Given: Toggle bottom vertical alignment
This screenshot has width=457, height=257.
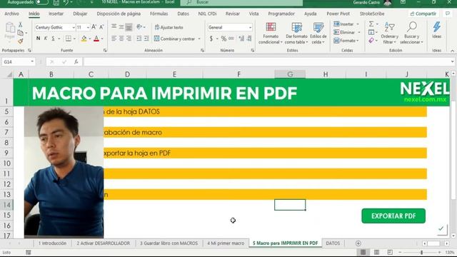Looking at the screenshot, I should pyautogui.click(x=129, y=27).
